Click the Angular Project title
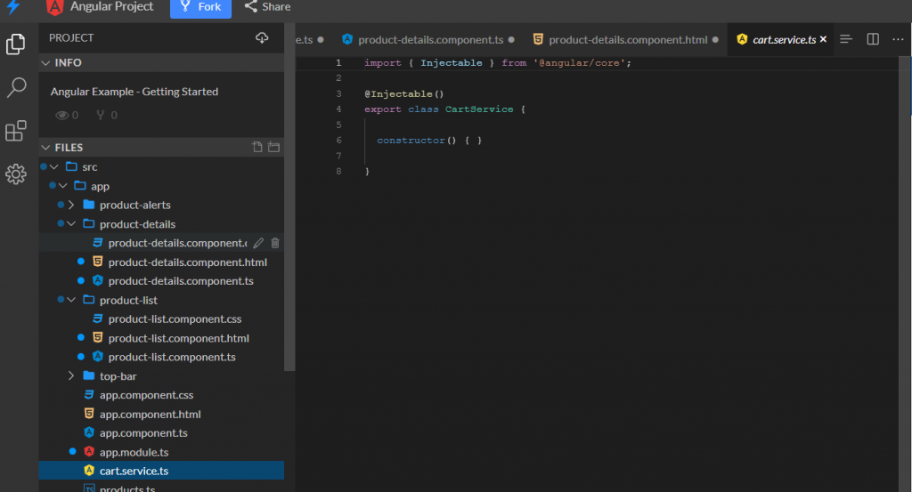 tap(111, 6)
